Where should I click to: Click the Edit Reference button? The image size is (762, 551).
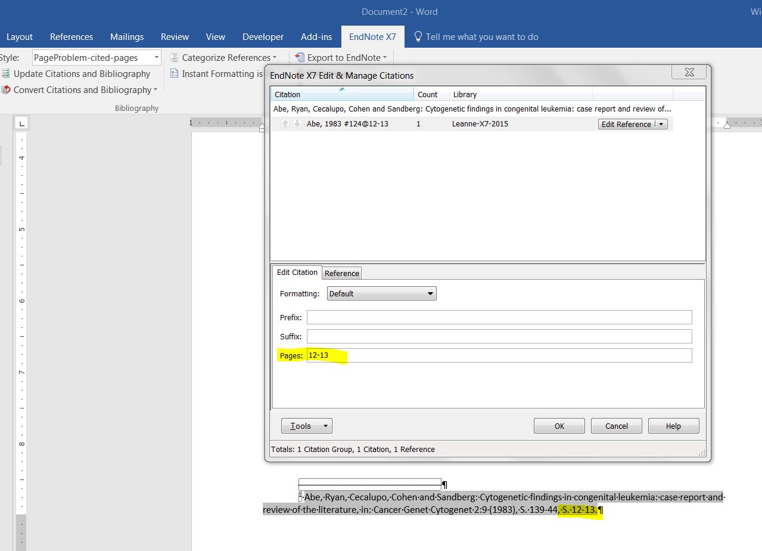pyautogui.click(x=626, y=124)
